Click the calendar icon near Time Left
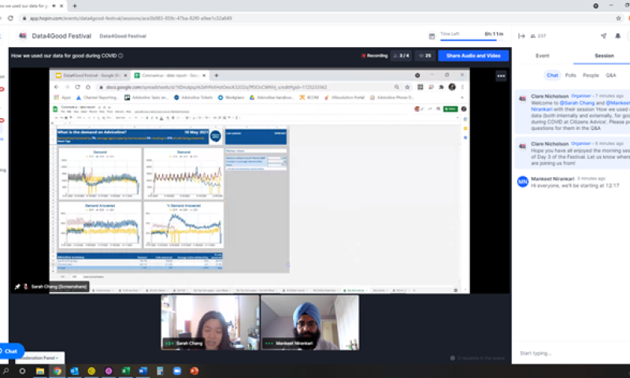This screenshot has height=378, width=630. (432, 35)
